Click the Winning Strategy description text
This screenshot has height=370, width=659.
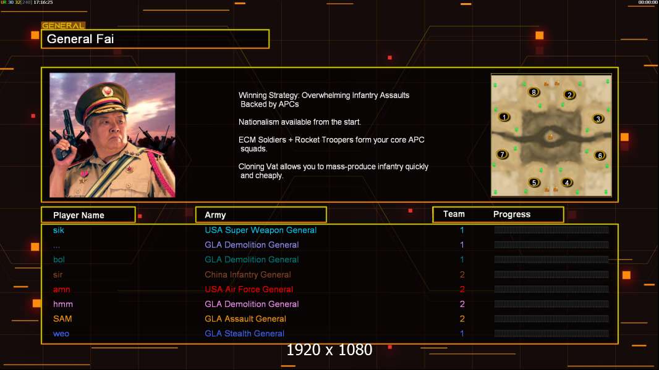pos(324,100)
